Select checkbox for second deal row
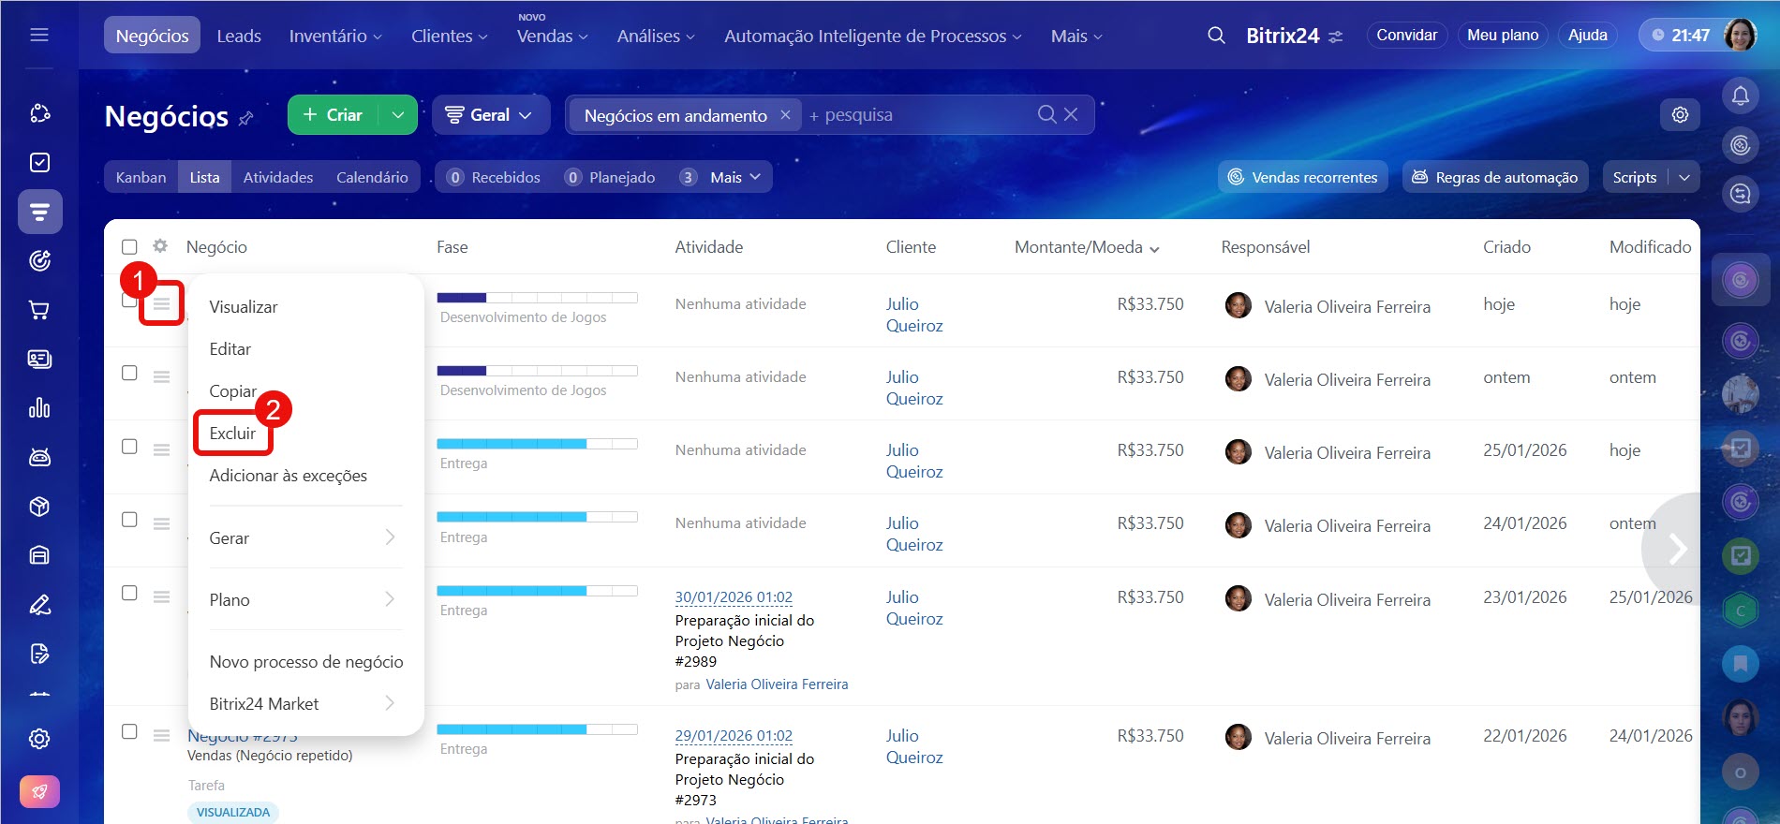This screenshot has height=824, width=1780. pos(129,374)
